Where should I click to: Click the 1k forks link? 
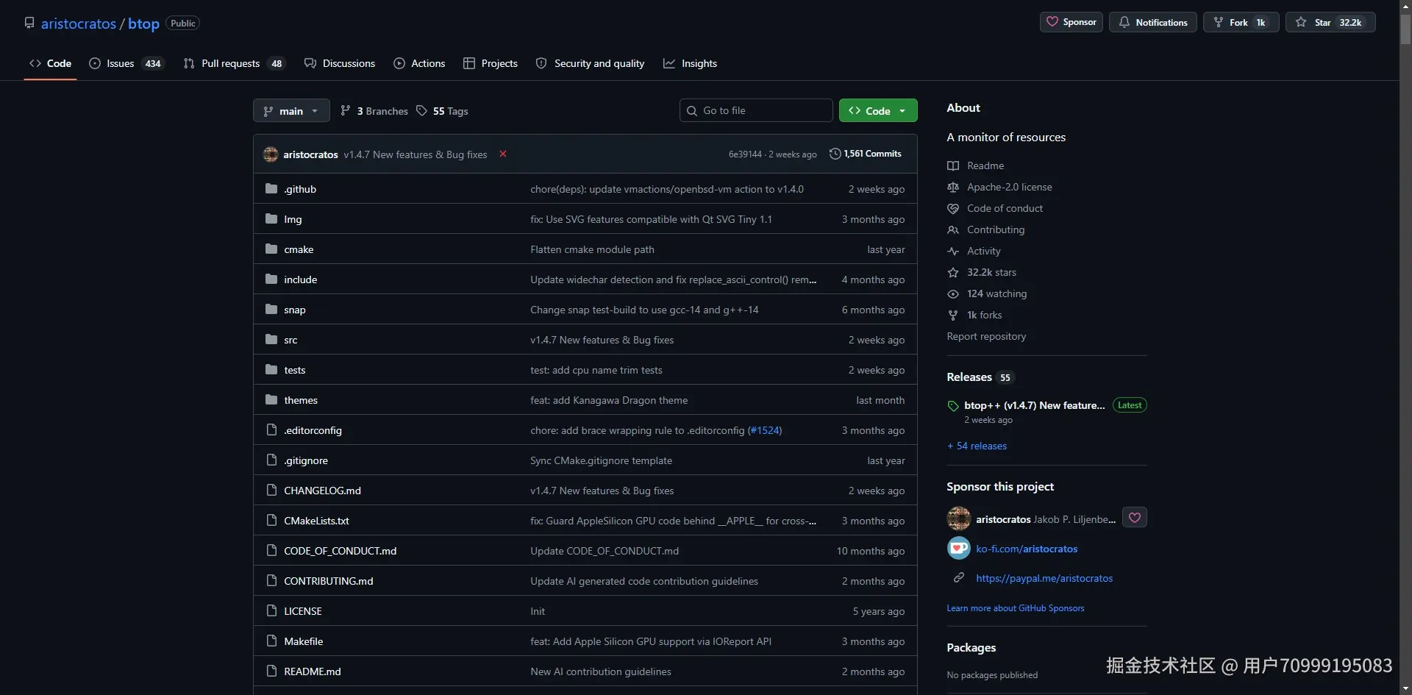tap(984, 315)
